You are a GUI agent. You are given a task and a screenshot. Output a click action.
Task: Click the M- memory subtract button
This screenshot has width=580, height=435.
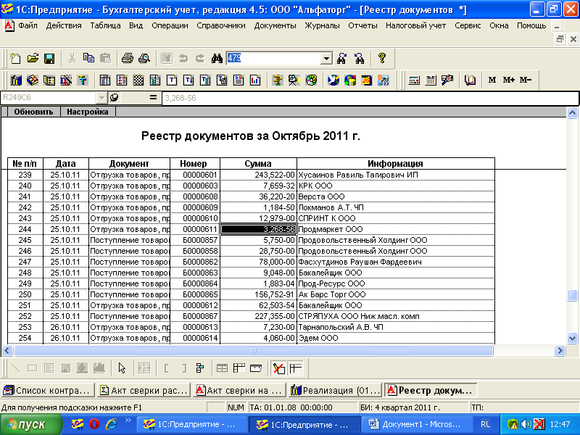pyautogui.click(x=526, y=80)
